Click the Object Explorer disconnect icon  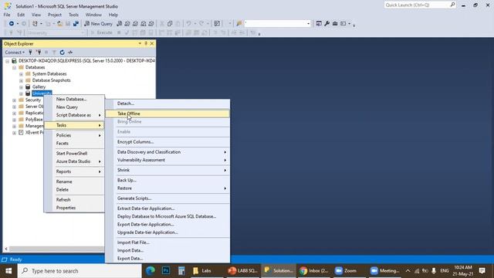pyautogui.click(x=39, y=53)
